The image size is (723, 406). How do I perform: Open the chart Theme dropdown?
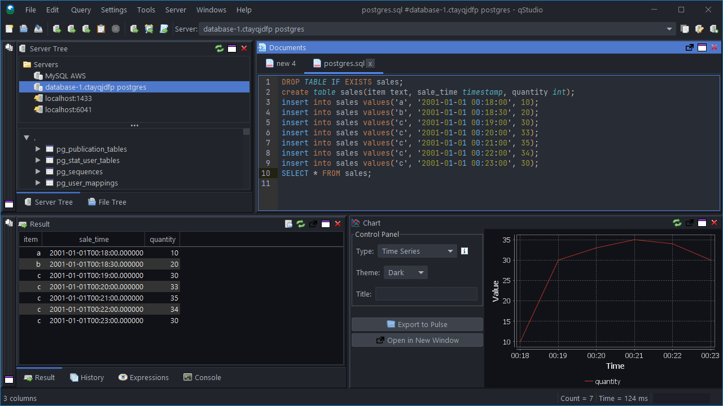(x=405, y=272)
